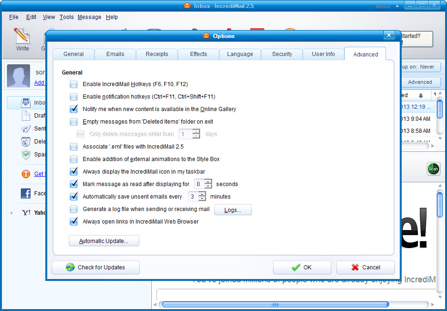Open the Edit menu
This screenshot has height=311, width=447.
31,17
